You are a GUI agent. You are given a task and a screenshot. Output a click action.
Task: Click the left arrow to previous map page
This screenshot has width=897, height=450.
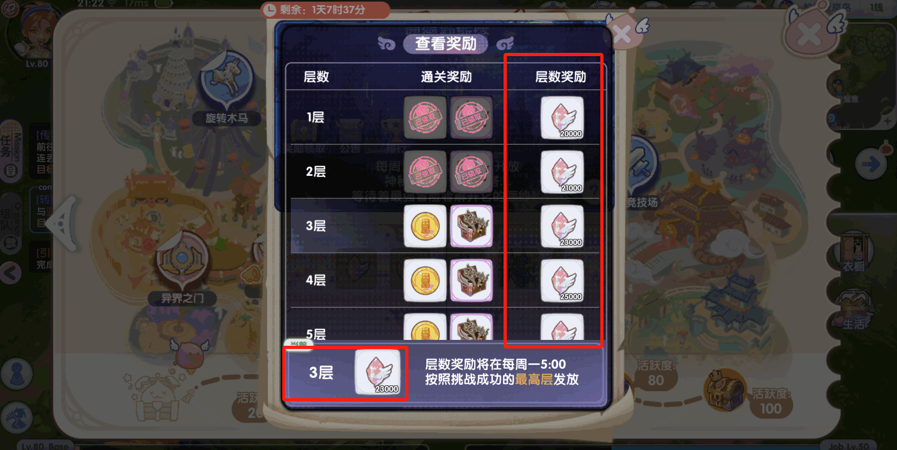click(64, 223)
